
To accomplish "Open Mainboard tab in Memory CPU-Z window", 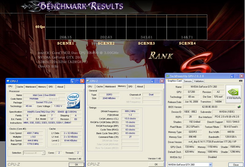I will [110, 87].
